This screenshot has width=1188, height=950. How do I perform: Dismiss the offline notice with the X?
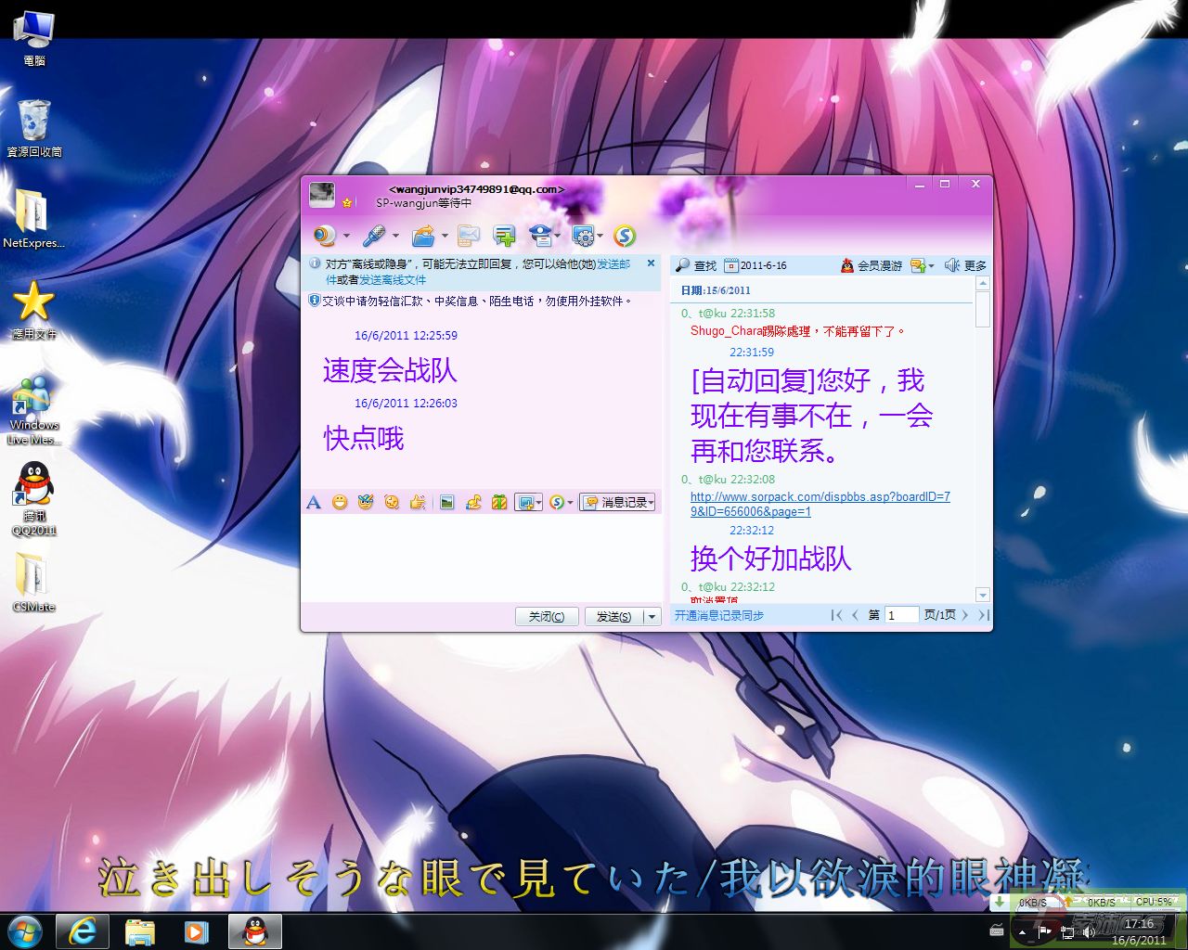coord(651,263)
